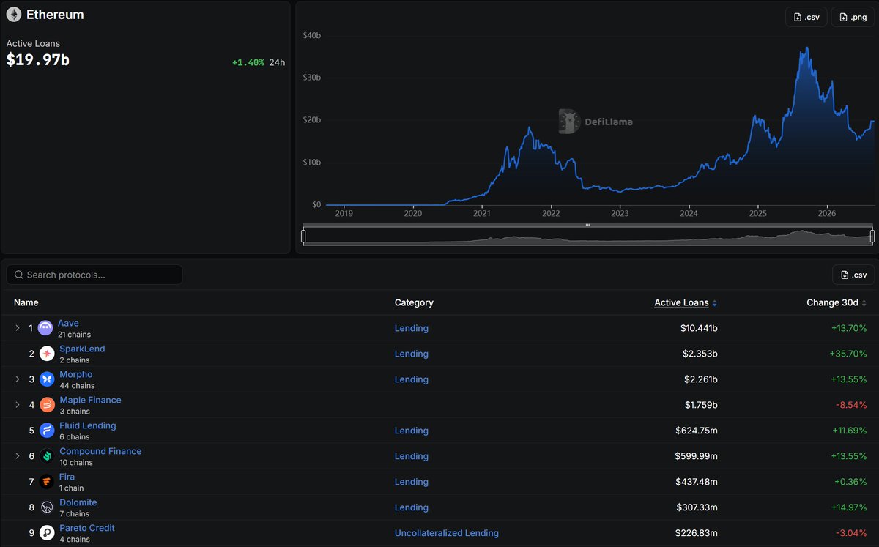Screen dimensions: 879x547
Task: Click the -3.04% Pareto Credit change
Action: pyautogui.click(x=851, y=533)
